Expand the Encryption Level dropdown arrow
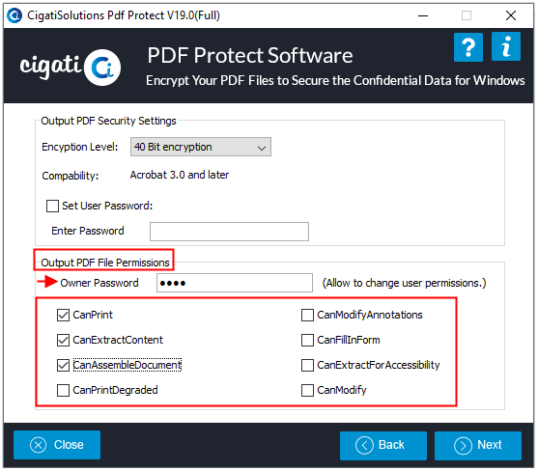This screenshot has width=538, height=471. 262,148
